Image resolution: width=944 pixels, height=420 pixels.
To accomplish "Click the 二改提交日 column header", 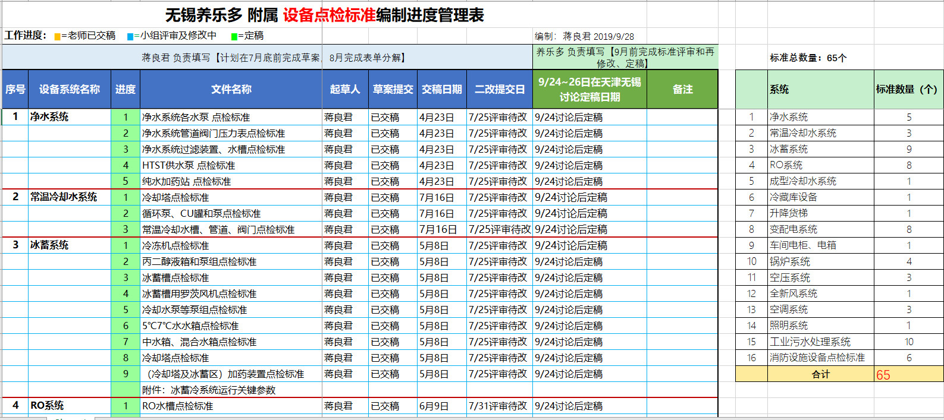I will (500, 89).
